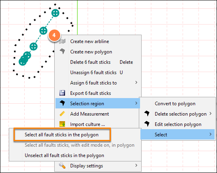Choose Unassign 6 fault sticks
217x173 pixels.
[x=93, y=73]
